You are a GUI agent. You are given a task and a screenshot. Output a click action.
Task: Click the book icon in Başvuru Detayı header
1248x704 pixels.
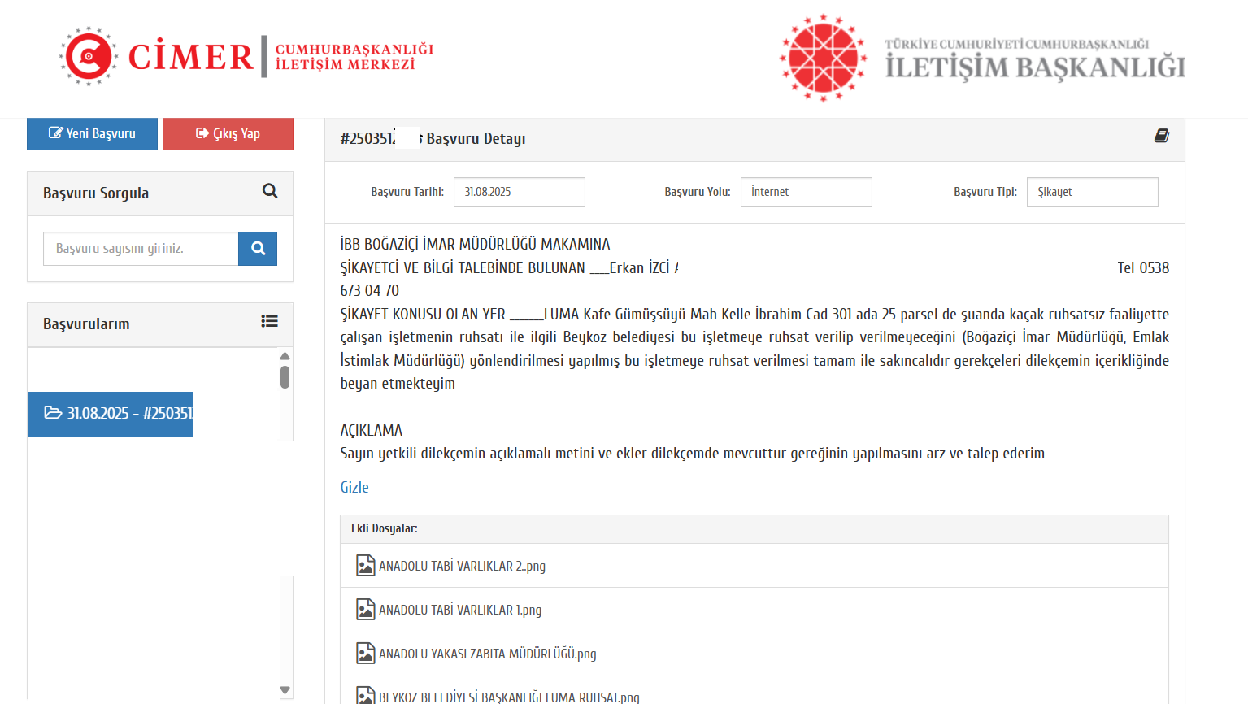pyautogui.click(x=1161, y=136)
